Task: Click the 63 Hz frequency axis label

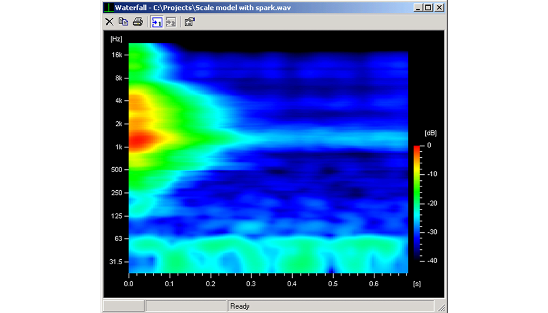Action: point(118,239)
